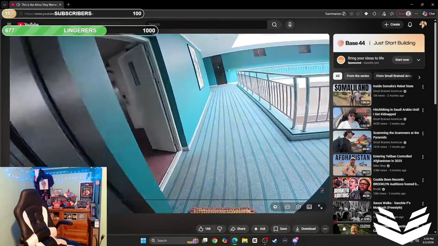
Task: Select the All filter chip
Action: [x=337, y=76]
